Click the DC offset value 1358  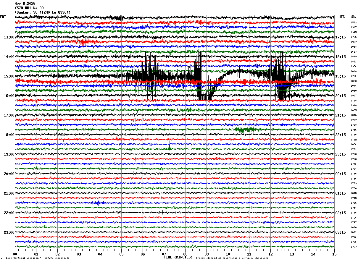point(354,81)
